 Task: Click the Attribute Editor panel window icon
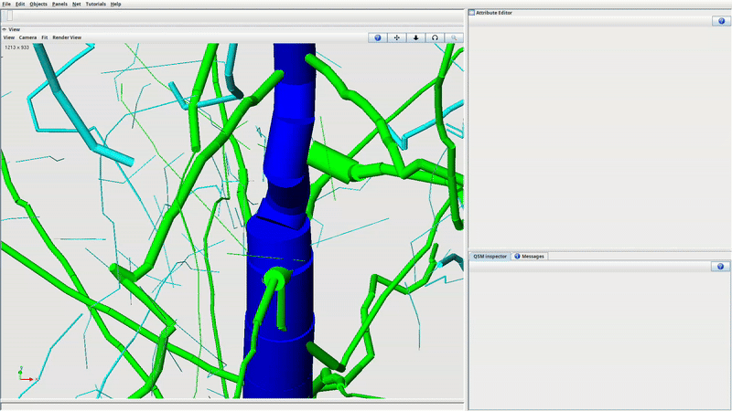pyautogui.click(x=472, y=13)
